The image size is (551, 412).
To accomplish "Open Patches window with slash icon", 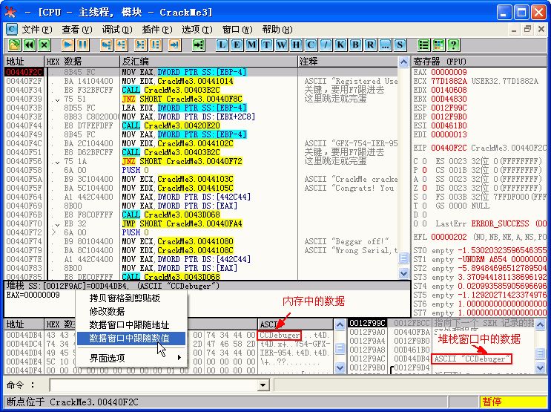I will coord(326,45).
